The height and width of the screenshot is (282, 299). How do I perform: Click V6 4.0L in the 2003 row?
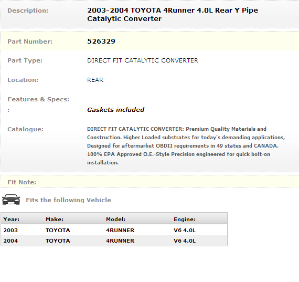pyautogui.click(x=185, y=231)
